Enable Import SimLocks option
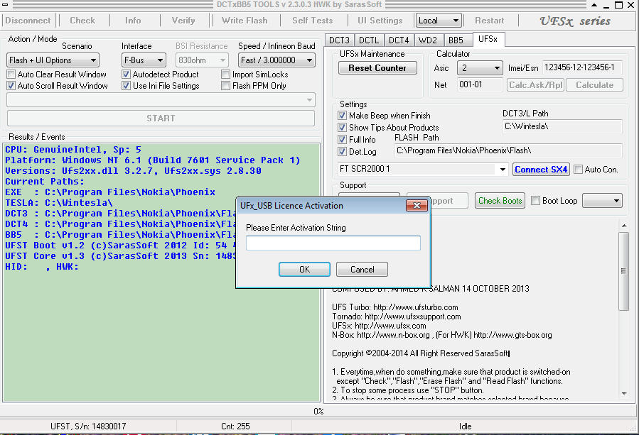 225,74
